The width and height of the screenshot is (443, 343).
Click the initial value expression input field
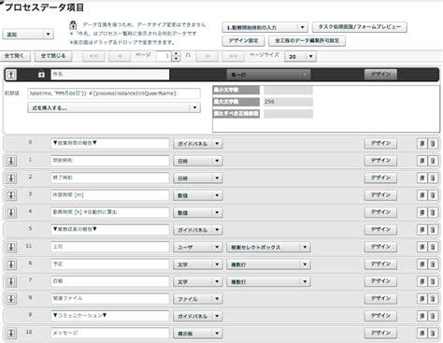[114, 93]
